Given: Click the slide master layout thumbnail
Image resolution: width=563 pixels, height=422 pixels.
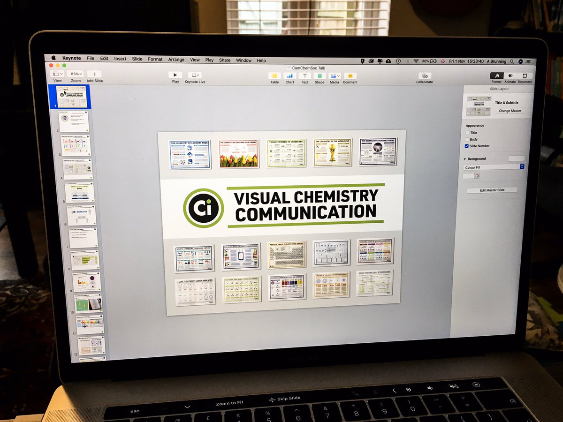Looking at the screenshot, I should (479, 106).
